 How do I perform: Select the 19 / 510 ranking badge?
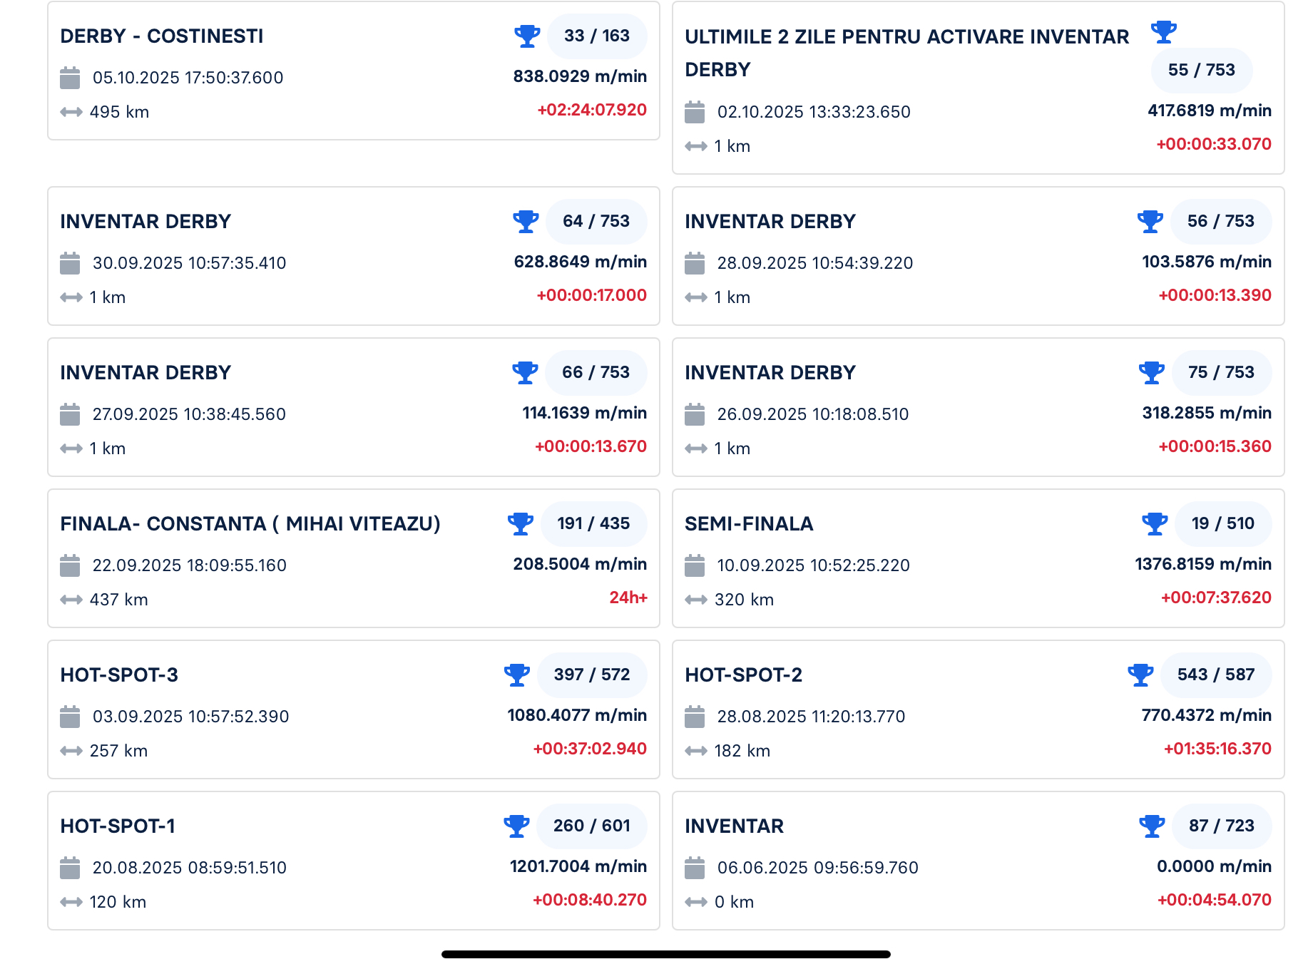pyautogui.click(x=1222, y=523)
